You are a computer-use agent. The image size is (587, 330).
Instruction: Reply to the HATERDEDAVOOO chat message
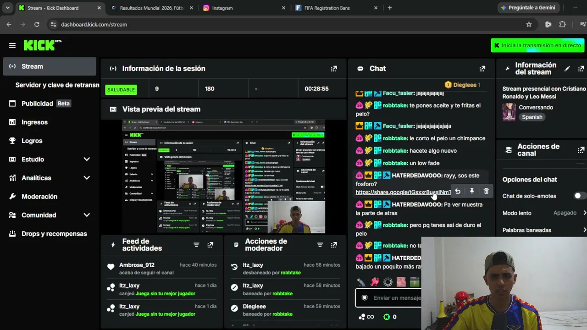(x=458, y=191)
